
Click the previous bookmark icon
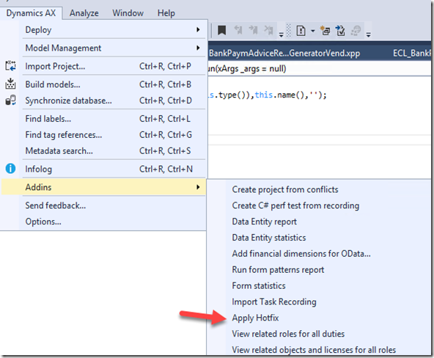coord(238,30)
